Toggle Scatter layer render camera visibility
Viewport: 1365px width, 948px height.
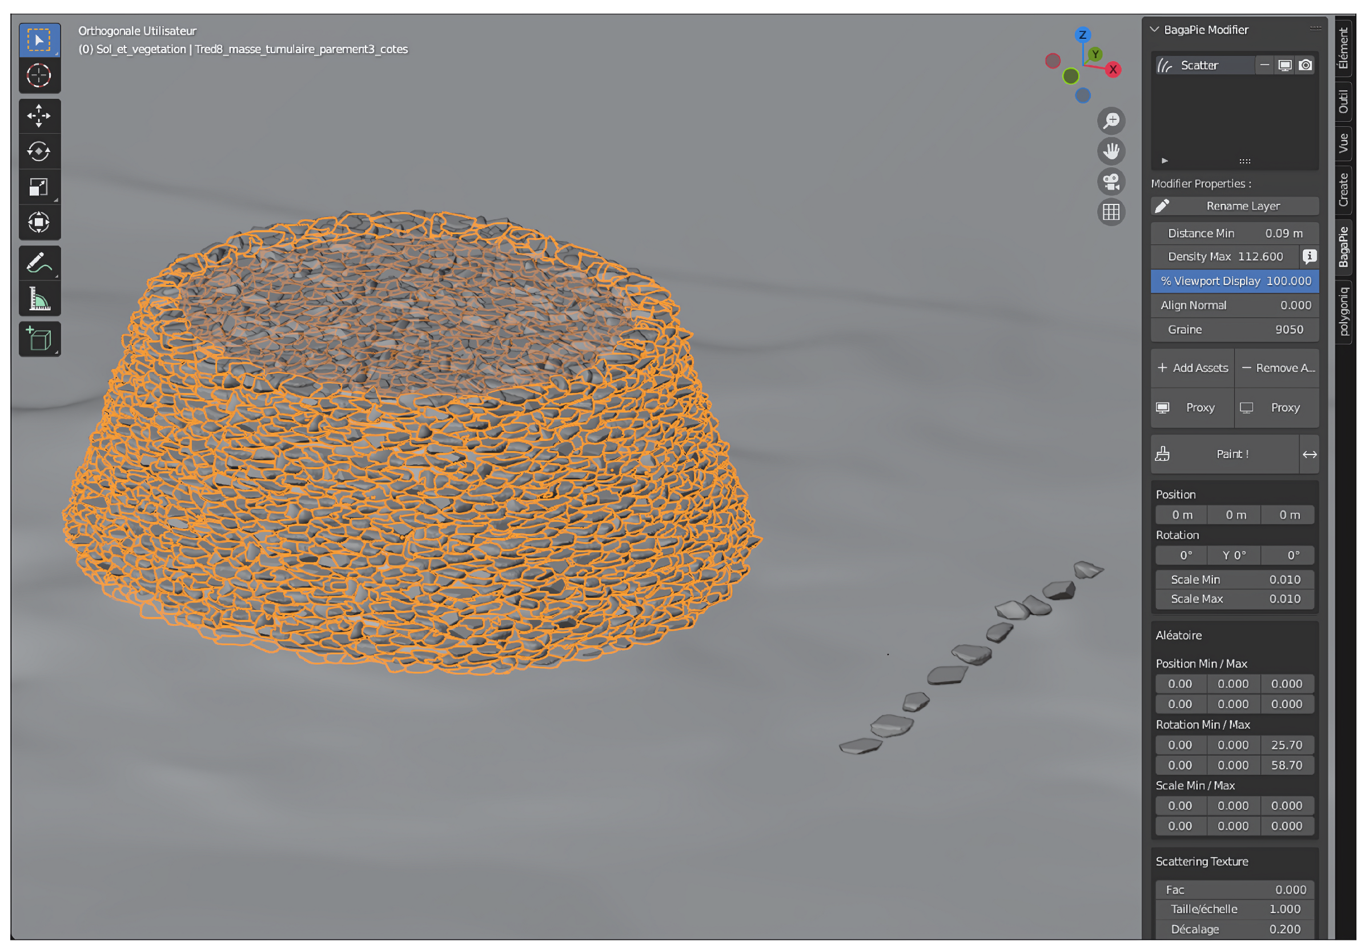click(1304, 65)
